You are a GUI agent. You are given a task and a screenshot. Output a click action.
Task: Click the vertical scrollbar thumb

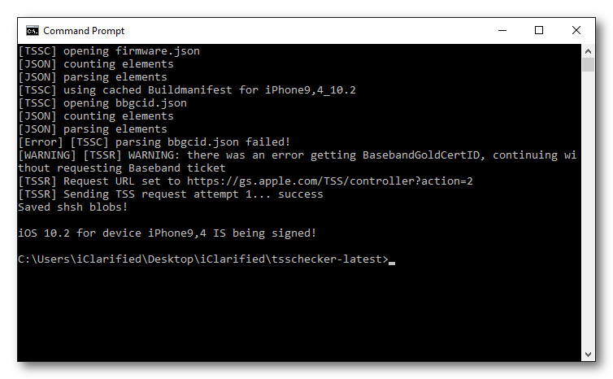point(589,65)
